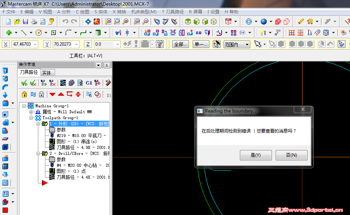The width and height of the screenshot is (350, 215).
Task: Post selected operations with the G1 icon
Action: click(89, 83)
